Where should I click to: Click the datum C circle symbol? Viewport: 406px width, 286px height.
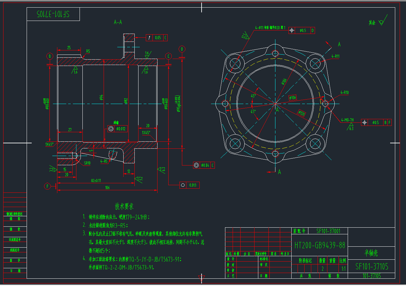tap(168, 56)
